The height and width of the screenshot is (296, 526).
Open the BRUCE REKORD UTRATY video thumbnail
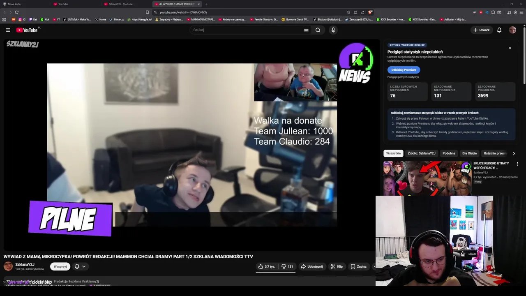coord(427,178)
